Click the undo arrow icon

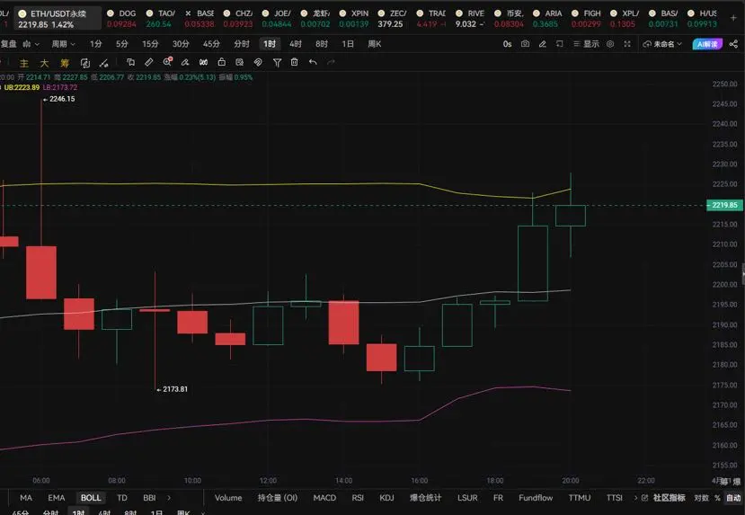click(313, 62)
